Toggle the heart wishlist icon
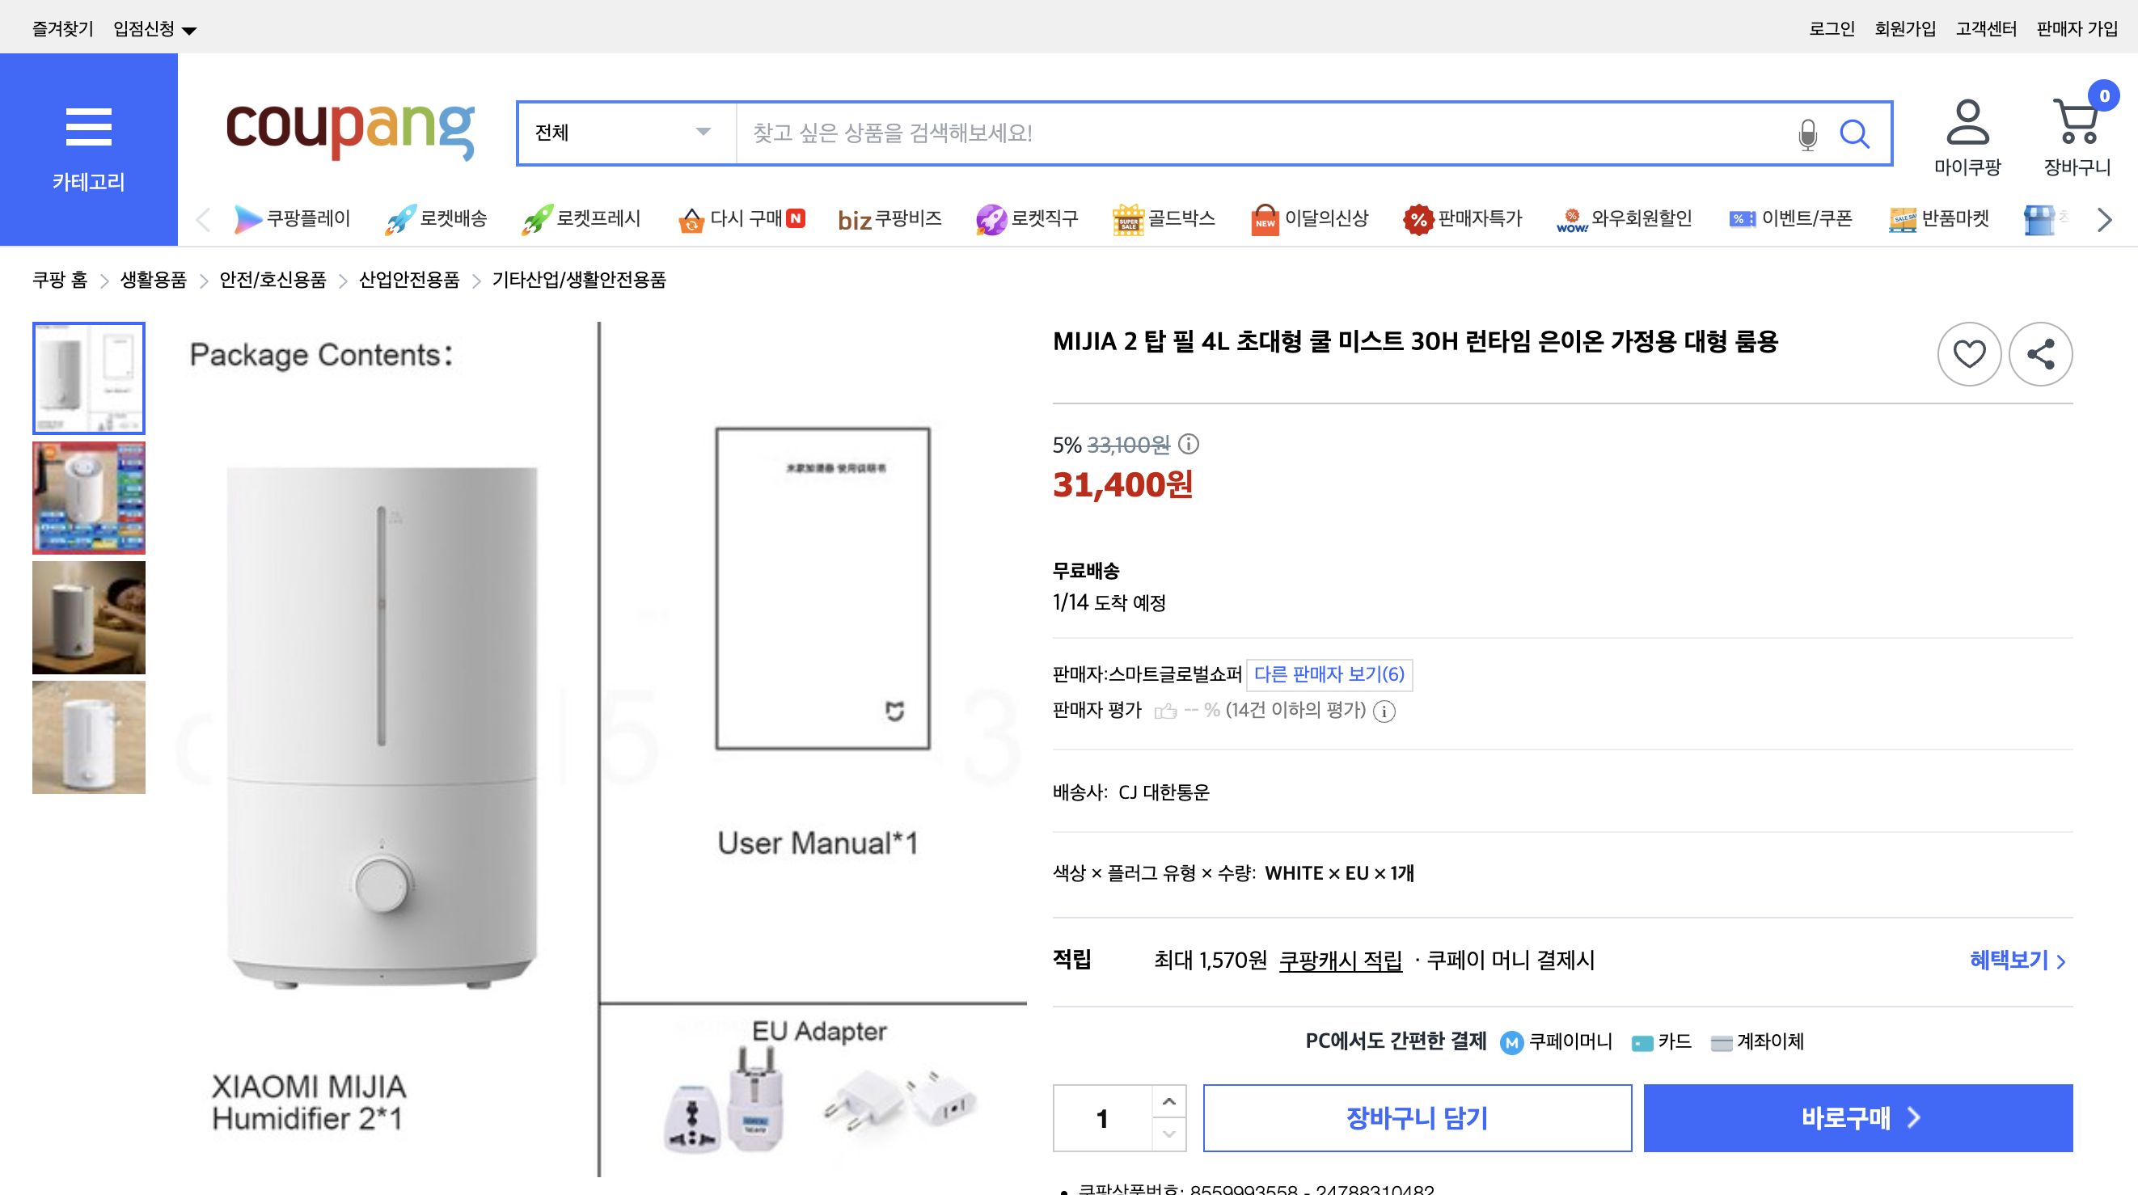This screenshot has height=1195, width=2138. (1969, 353)
